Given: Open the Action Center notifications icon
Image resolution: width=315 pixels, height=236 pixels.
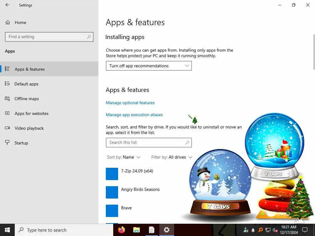Looking at the screenshot, I should coord(305,230).
